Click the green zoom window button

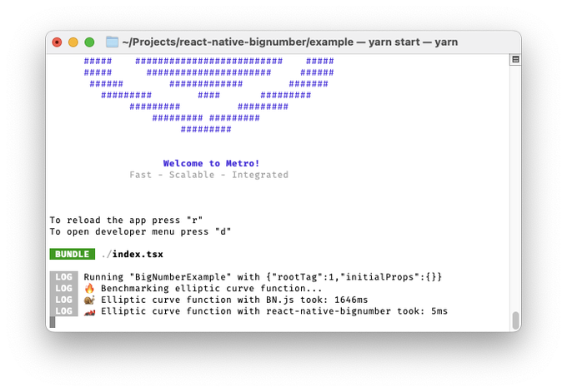(89, 42)
